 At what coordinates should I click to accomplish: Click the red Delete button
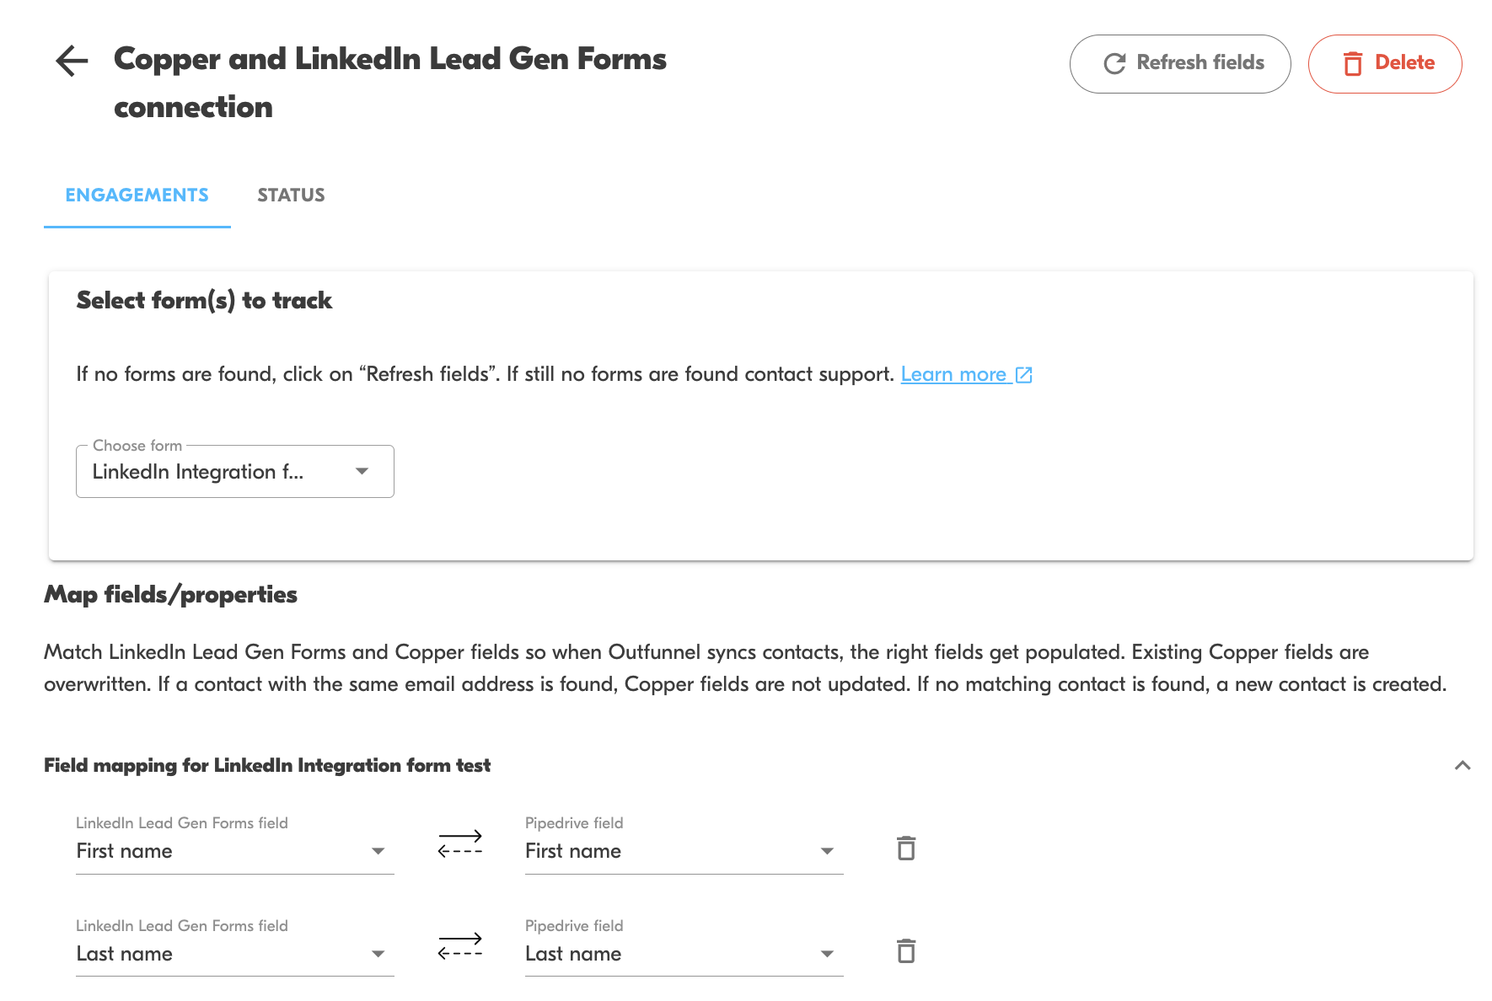[1384, 63]
